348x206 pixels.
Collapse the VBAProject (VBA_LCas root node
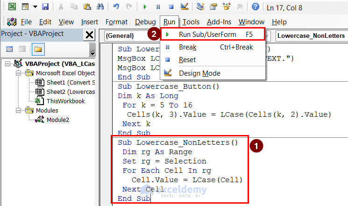coord(7,64)
